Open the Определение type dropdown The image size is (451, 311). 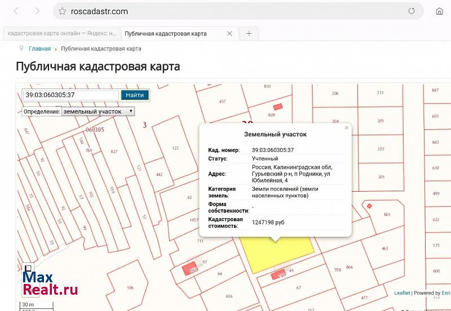click(98, 111)
